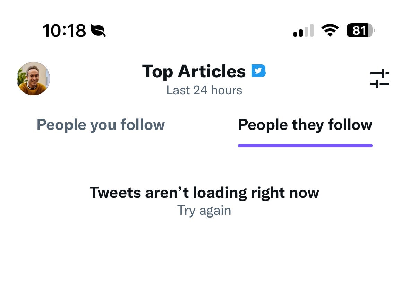The image size is (409, 284).
Task: Click the lower slider in filter icon
Action: (x=380, y=84)
